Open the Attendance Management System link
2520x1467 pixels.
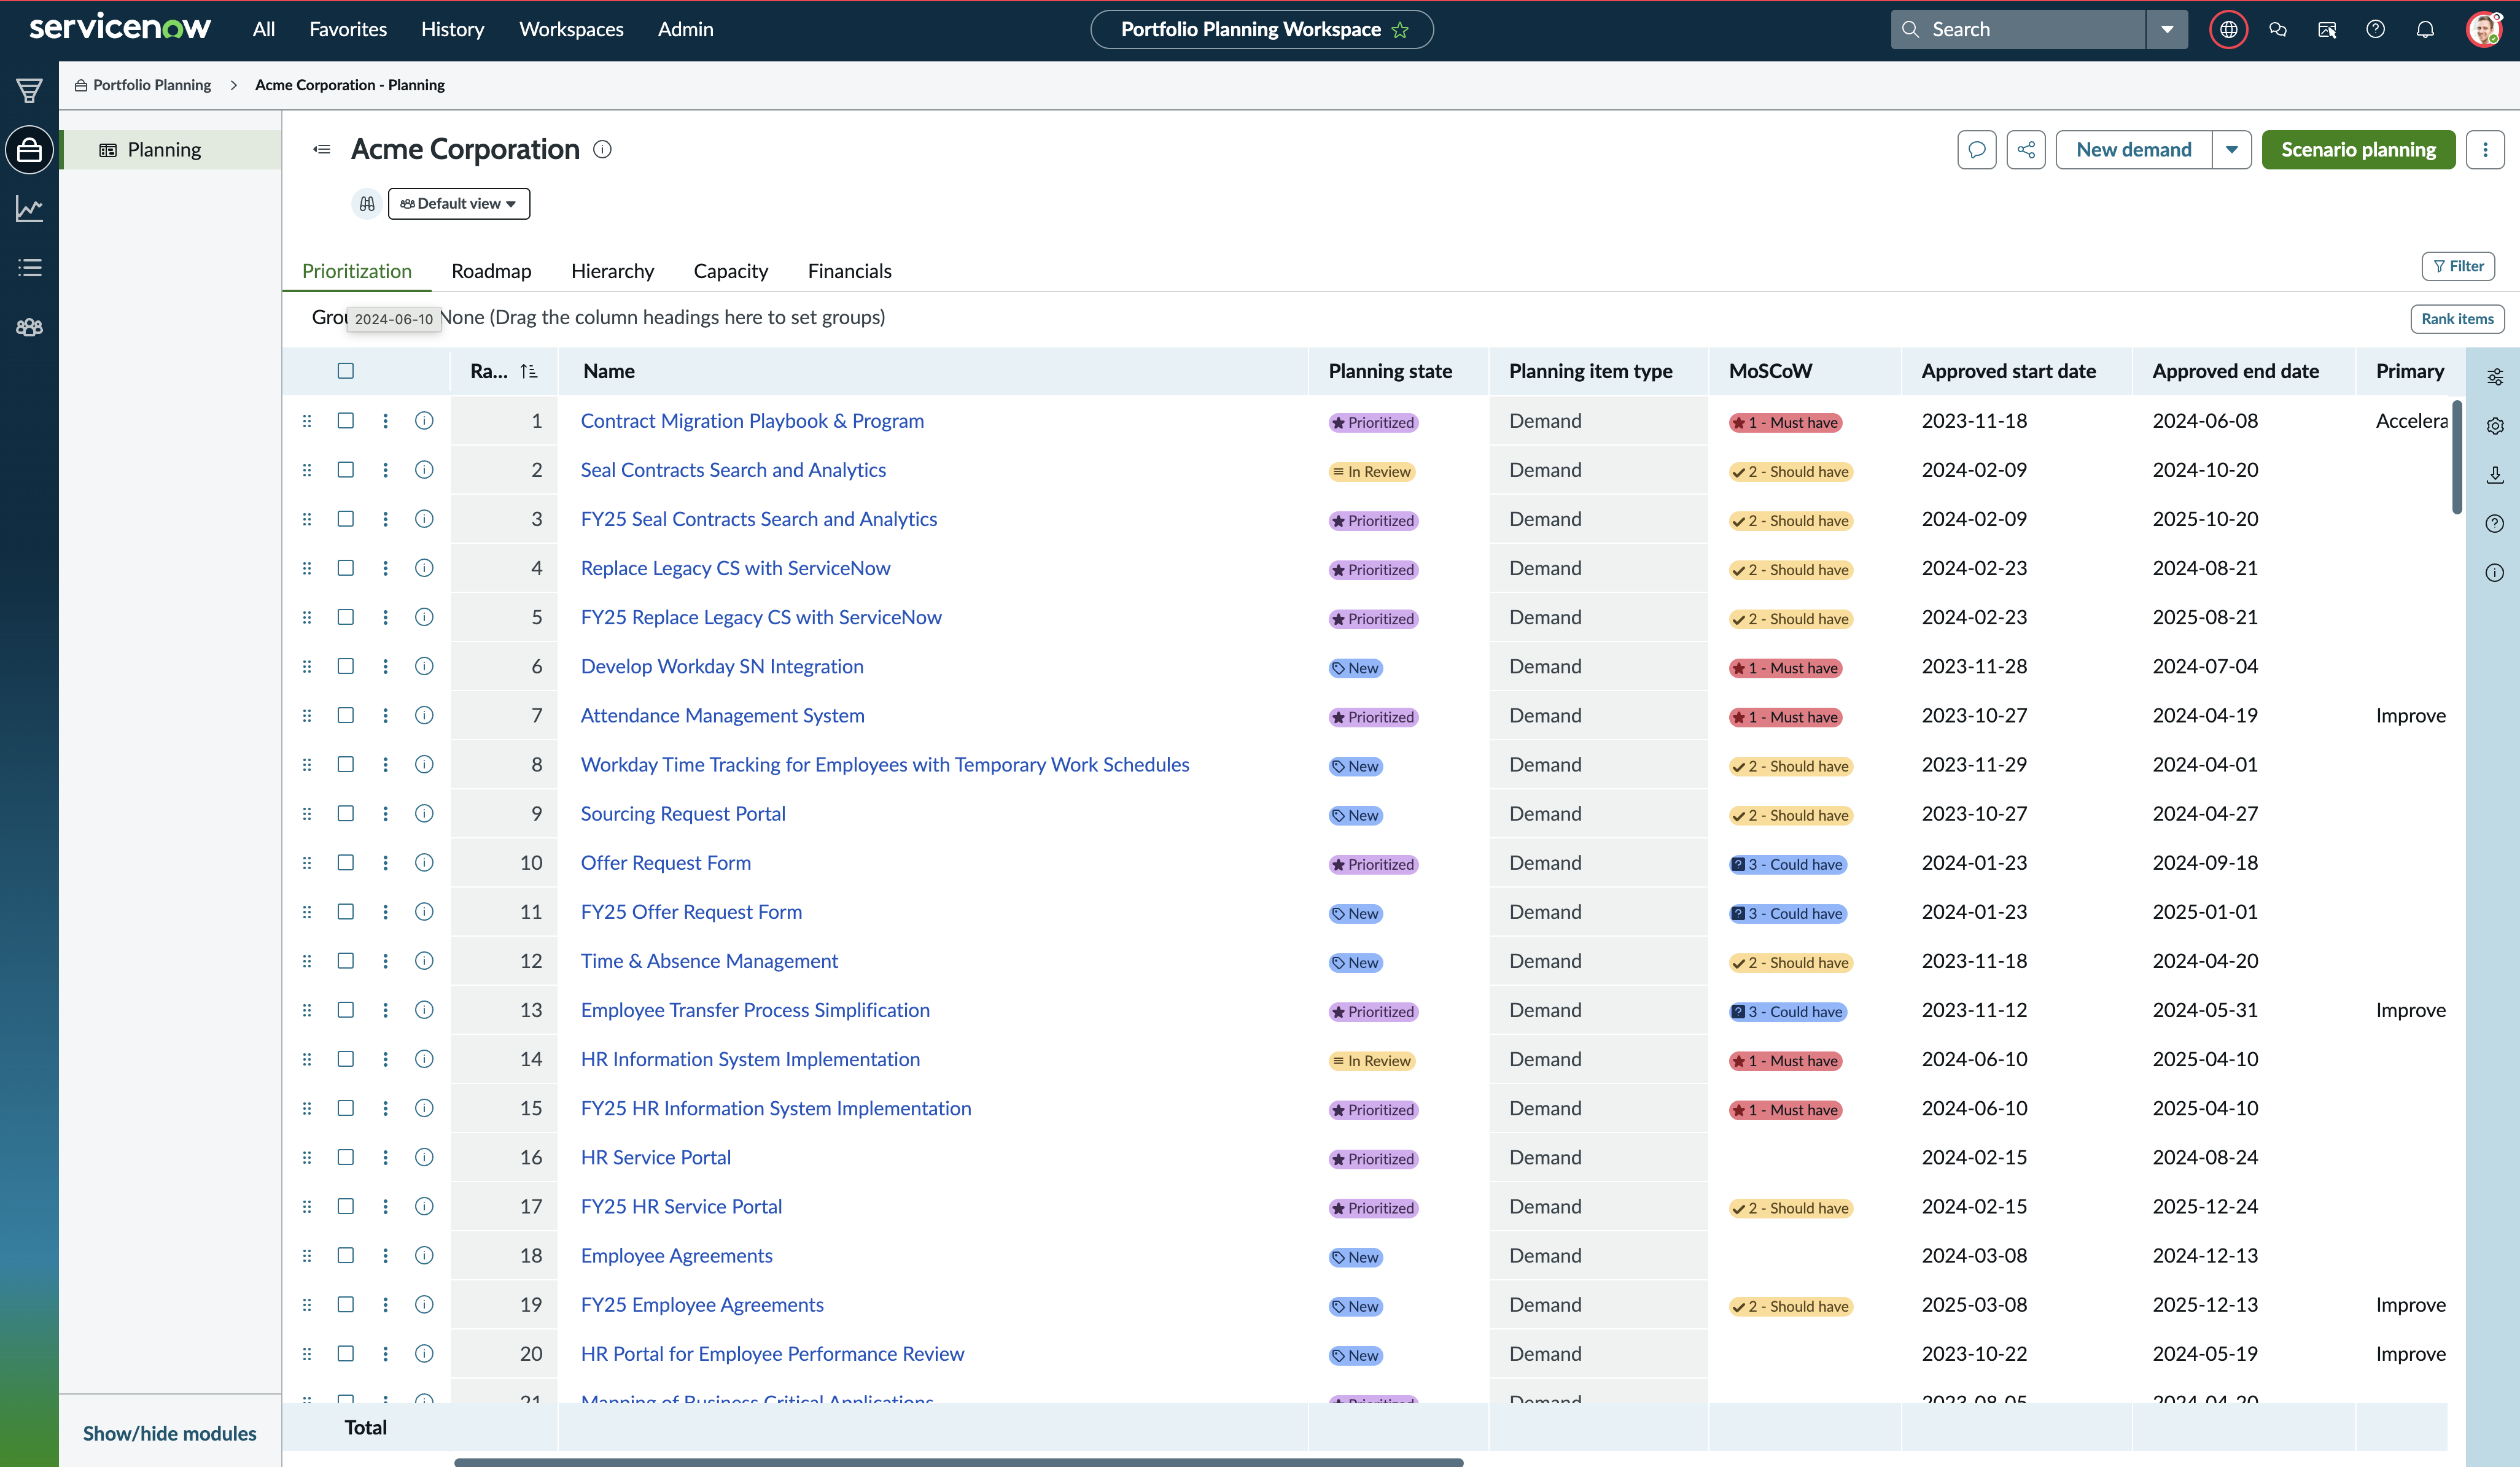pyautogui.click(x=723, y=716)
